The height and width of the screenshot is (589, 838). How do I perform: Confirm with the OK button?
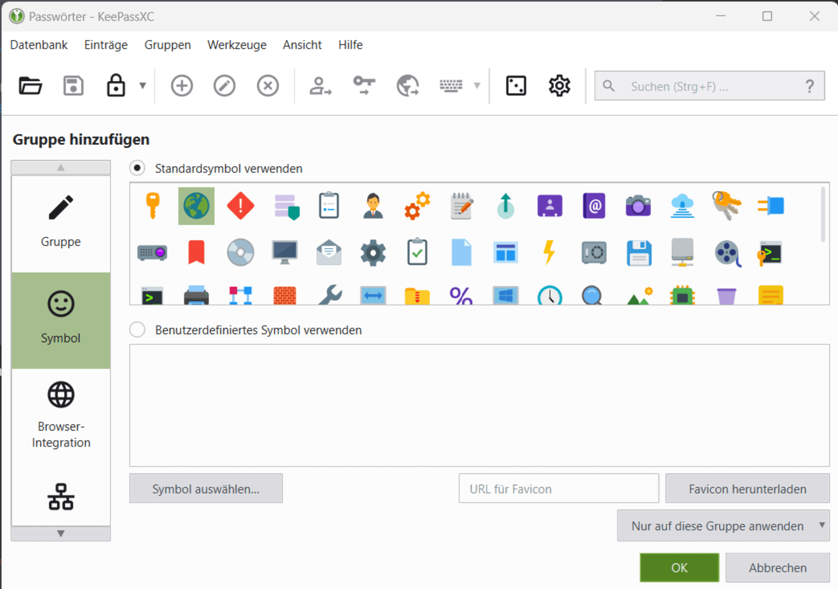(679, 568)
